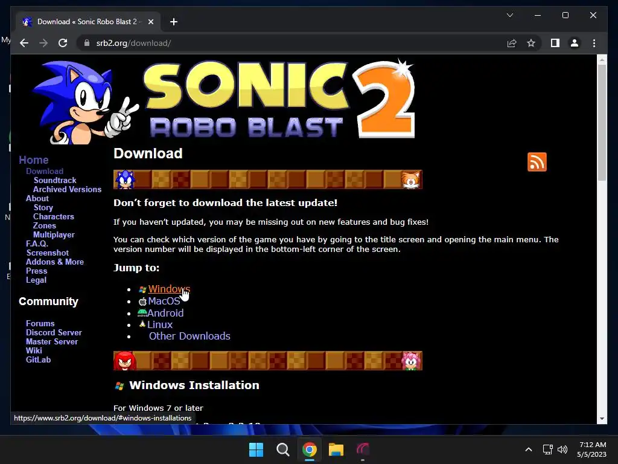Screen dimensions: 618x464
Task: Click the Chrome taskbar icon
Action: (310, 449)
